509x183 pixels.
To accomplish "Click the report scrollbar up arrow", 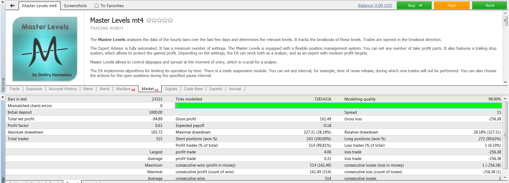I will [505, 98].
